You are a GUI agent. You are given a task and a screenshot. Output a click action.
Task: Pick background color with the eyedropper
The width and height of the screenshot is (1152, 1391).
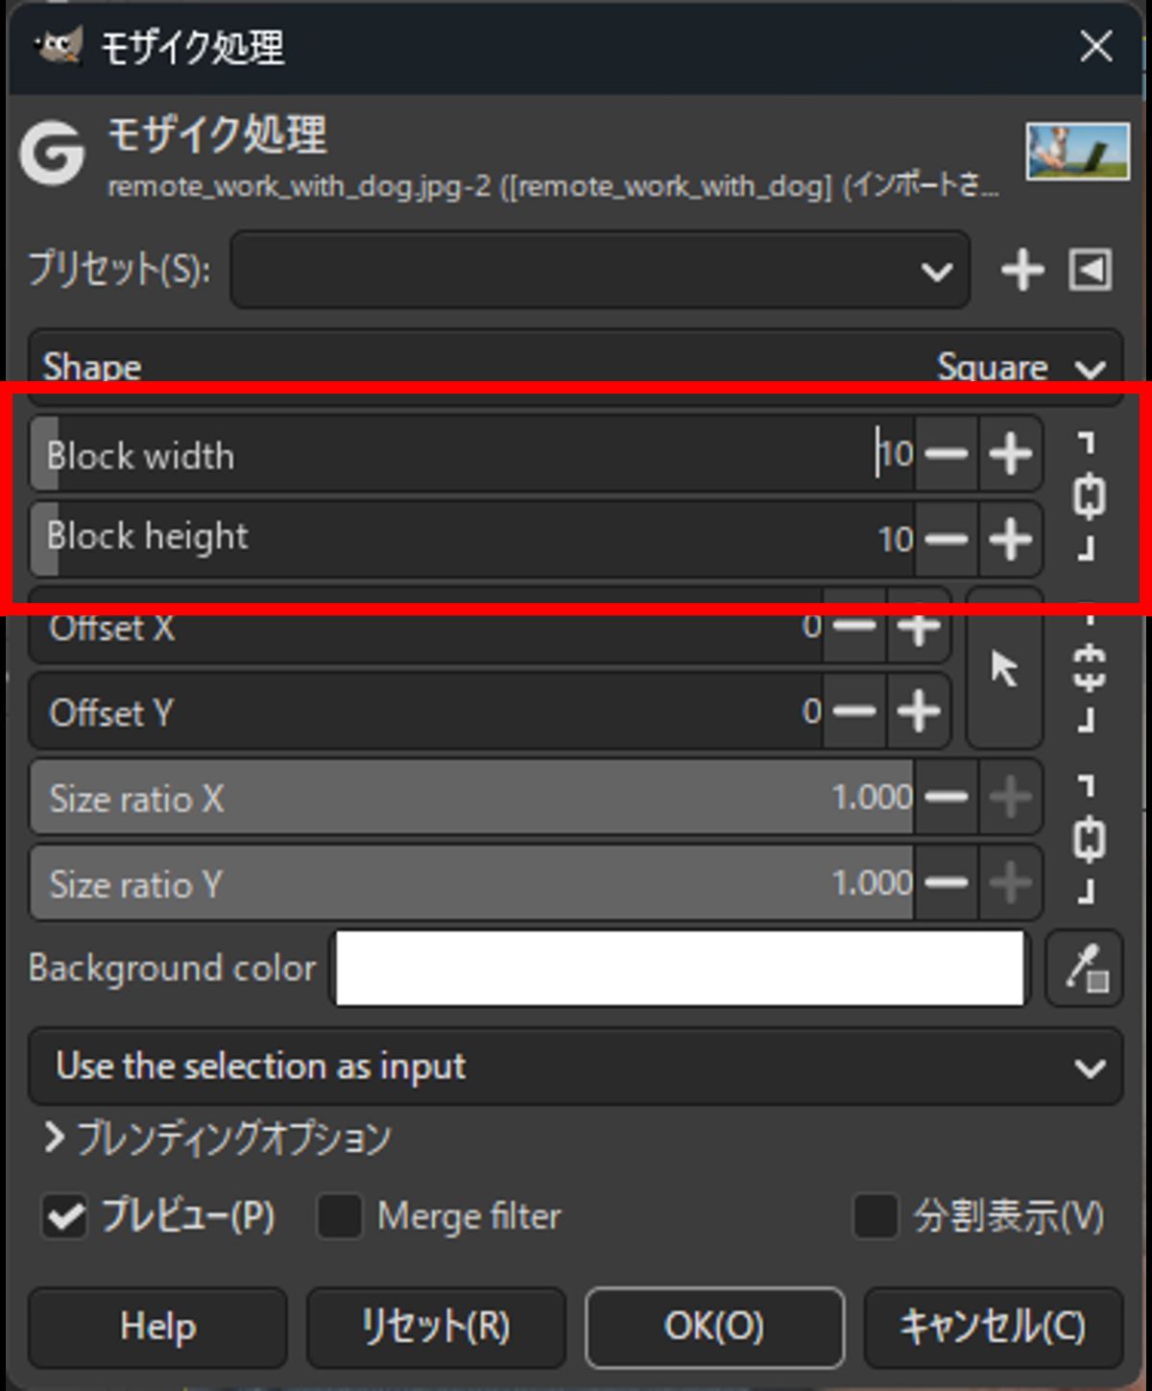(x=1085, y=968)
